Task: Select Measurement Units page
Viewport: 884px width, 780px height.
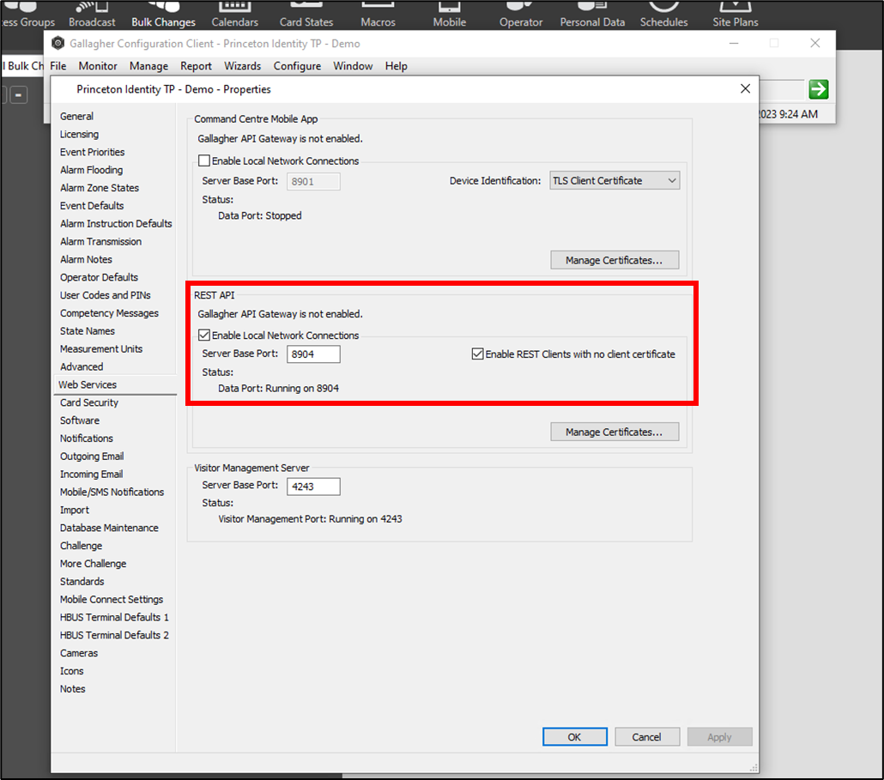Action: (101, 349)
